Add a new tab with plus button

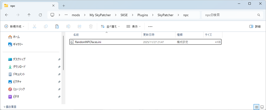[x=64, y=5]
